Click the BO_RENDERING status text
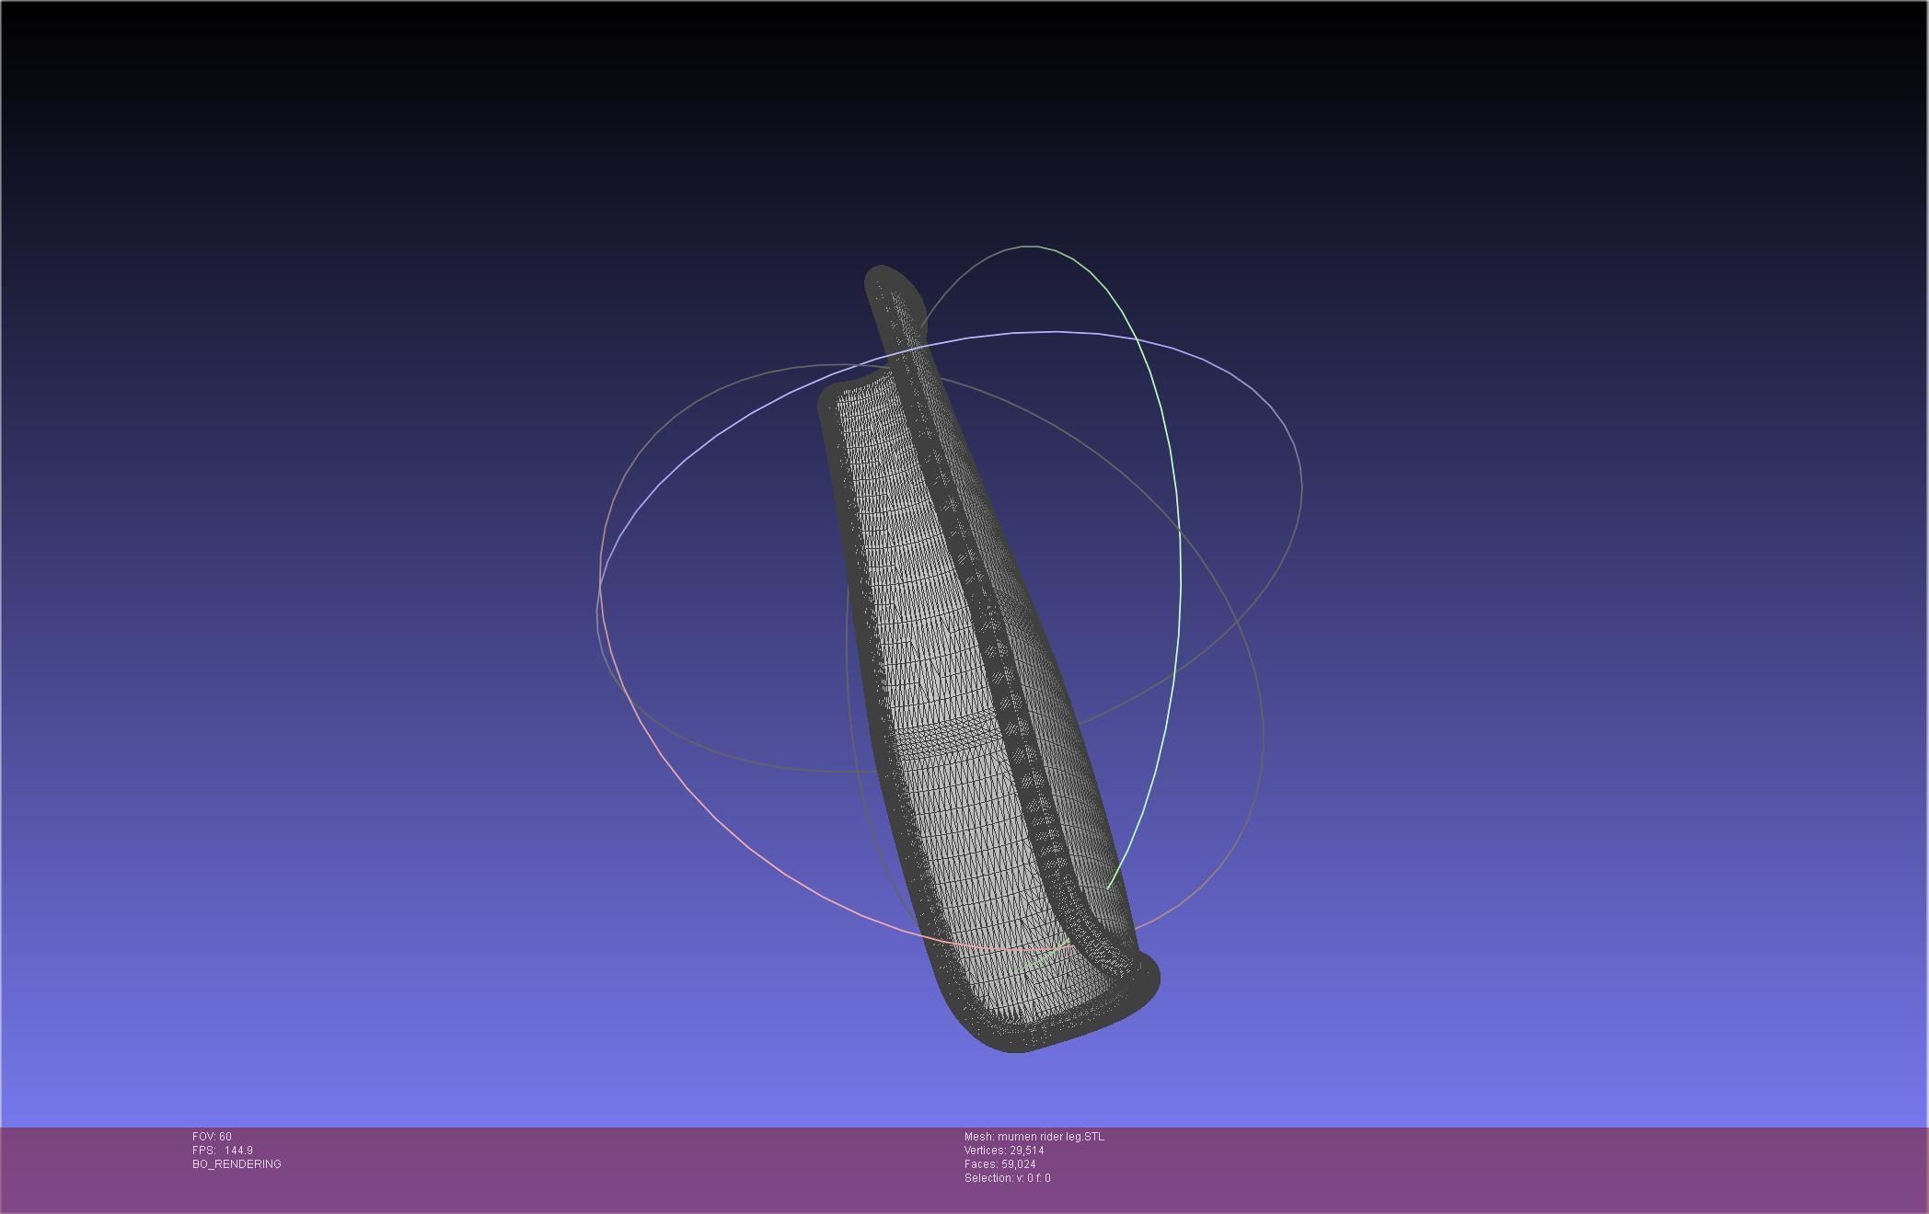Screen dimensions: 1929x1214 point(237,1164)
